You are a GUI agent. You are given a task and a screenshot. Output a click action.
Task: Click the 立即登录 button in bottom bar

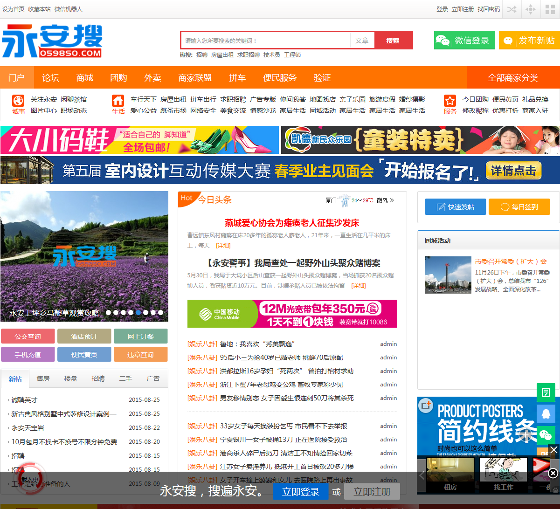point(300,491)
